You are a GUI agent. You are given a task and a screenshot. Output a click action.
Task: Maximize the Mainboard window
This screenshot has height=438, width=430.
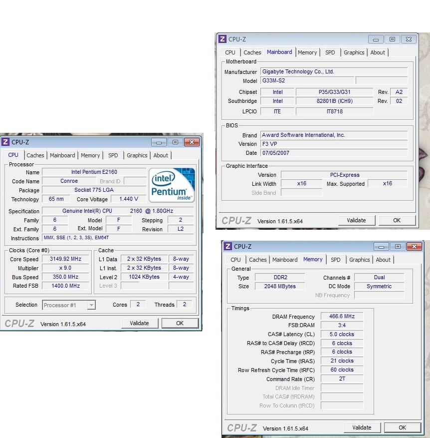392,39
